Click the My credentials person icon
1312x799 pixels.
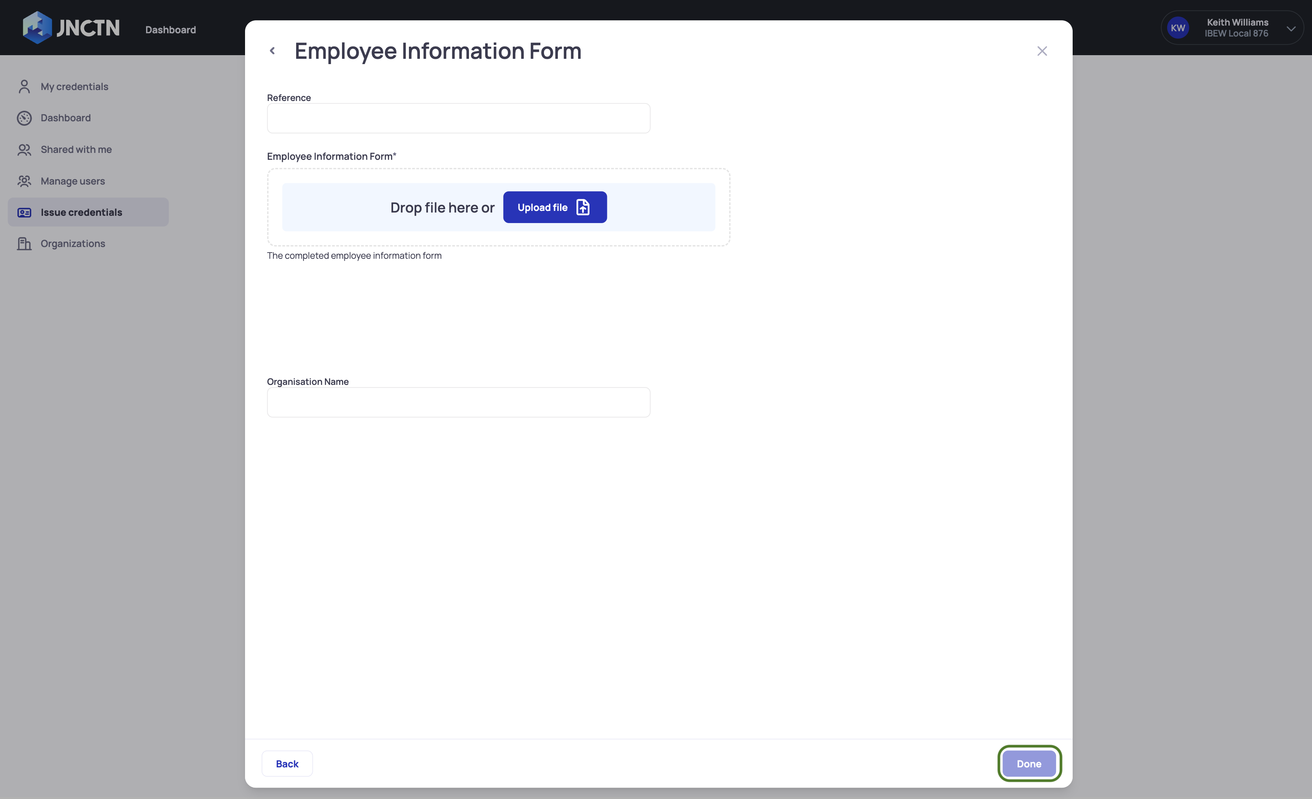point(24,87)
